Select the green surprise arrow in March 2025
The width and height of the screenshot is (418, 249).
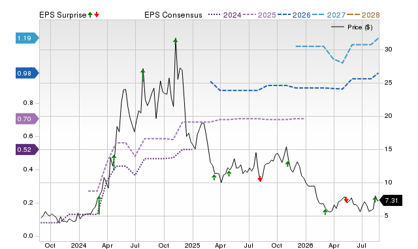[214, 177]
